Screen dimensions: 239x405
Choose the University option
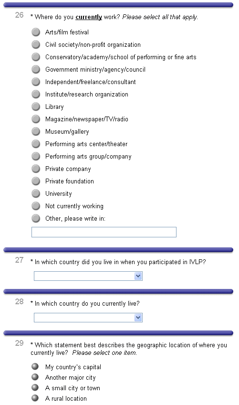(36, 193)
